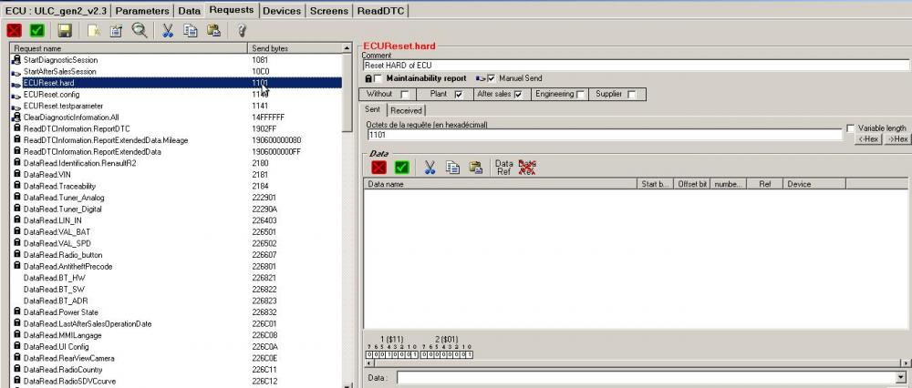Click the padlock icon beside Maintainability report
The height and width of the screenshot is (388, 912).
coord(368,78)
